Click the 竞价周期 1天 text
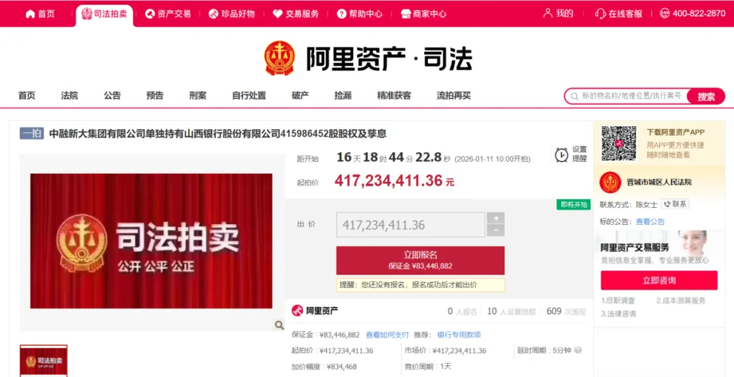The height and width of the screenshot is (377, 734). pos(428,367)
